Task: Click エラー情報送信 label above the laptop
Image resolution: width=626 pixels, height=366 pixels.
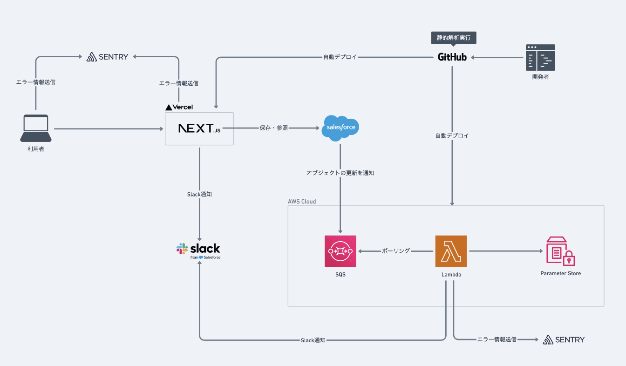Action: (36, 82)
